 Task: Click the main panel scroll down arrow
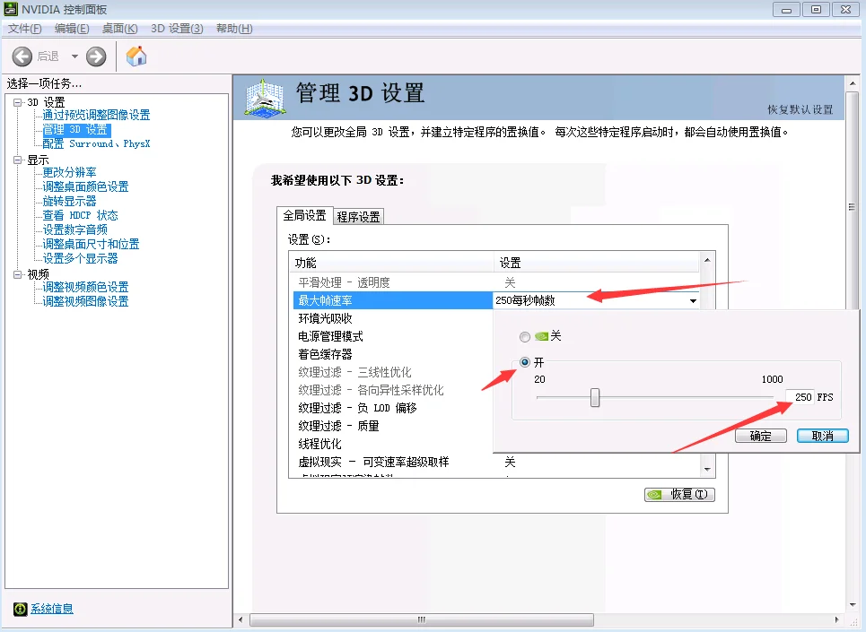(x=853, y=605)
